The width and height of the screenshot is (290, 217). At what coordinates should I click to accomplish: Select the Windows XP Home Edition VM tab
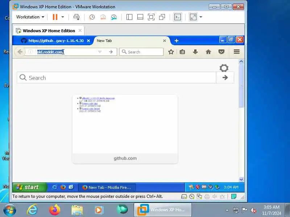49,31
